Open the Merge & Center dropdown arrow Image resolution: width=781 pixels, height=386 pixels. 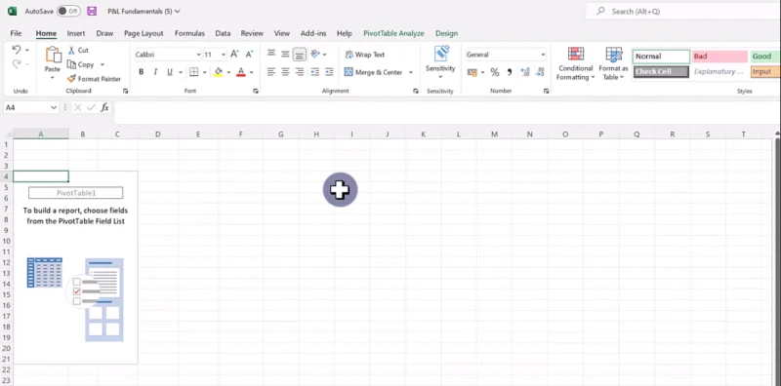click(x=411, y=72)
